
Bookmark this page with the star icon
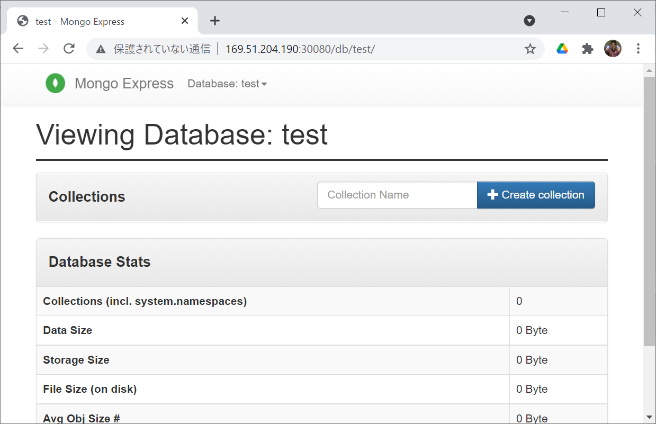click(x=530, y=49)
